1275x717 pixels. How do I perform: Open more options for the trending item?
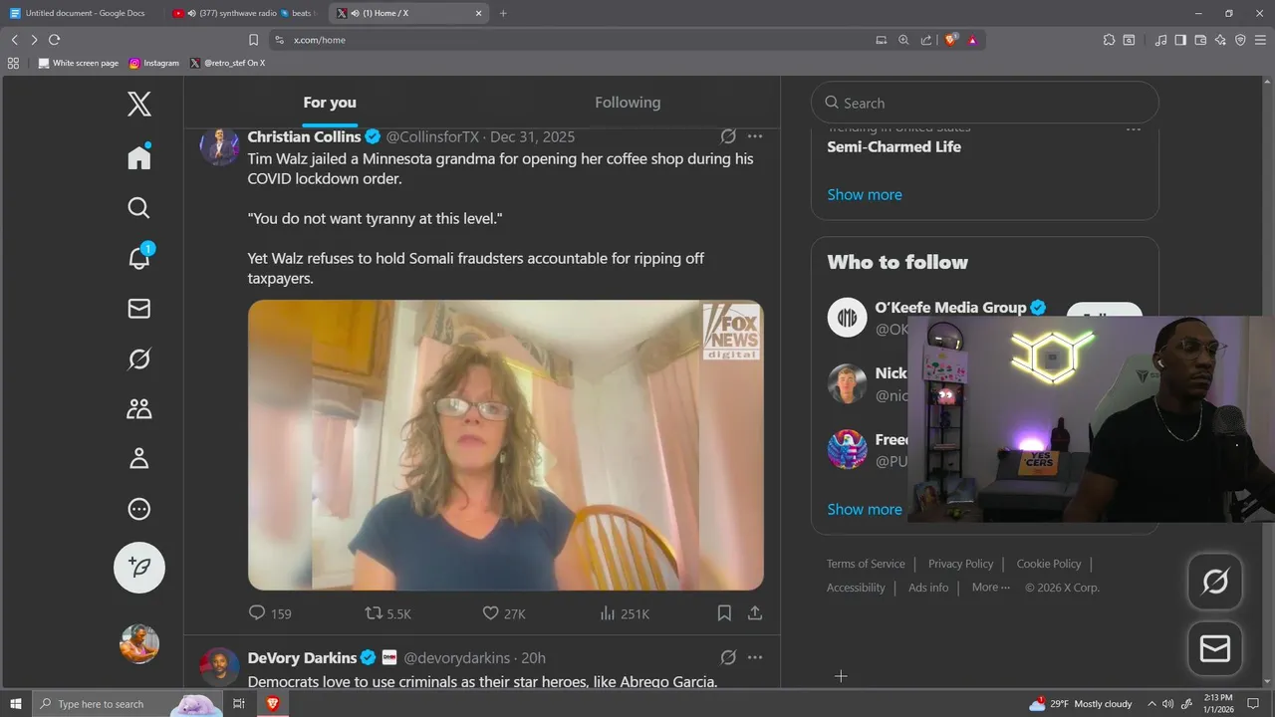pos(1134,128)
